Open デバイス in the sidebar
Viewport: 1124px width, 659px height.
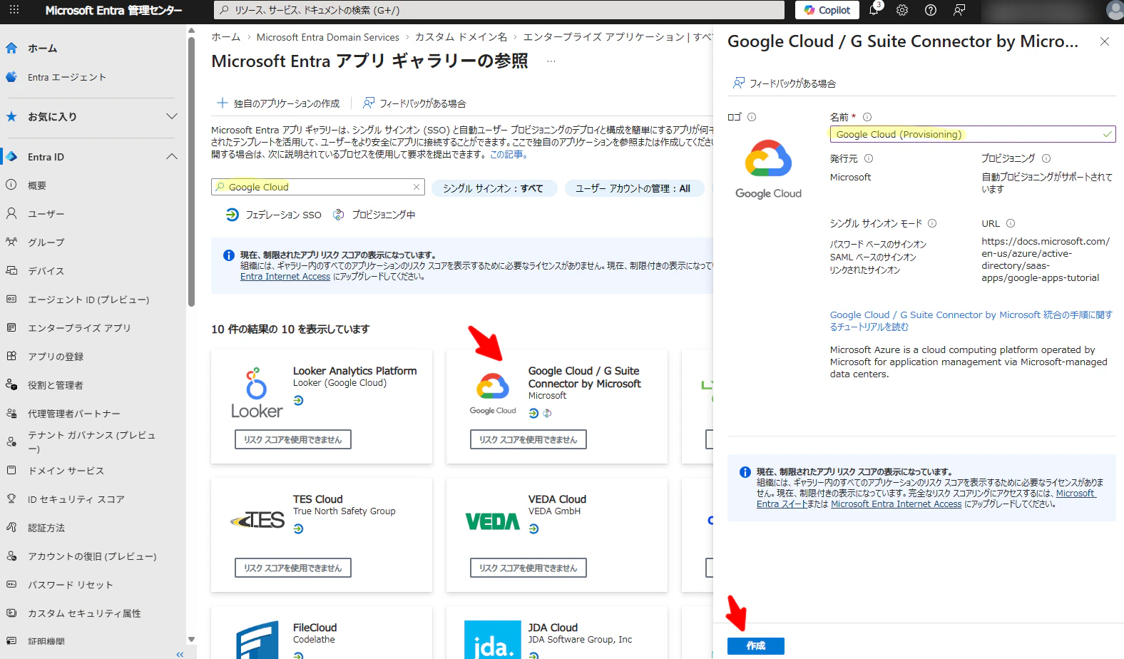point(46,271)
